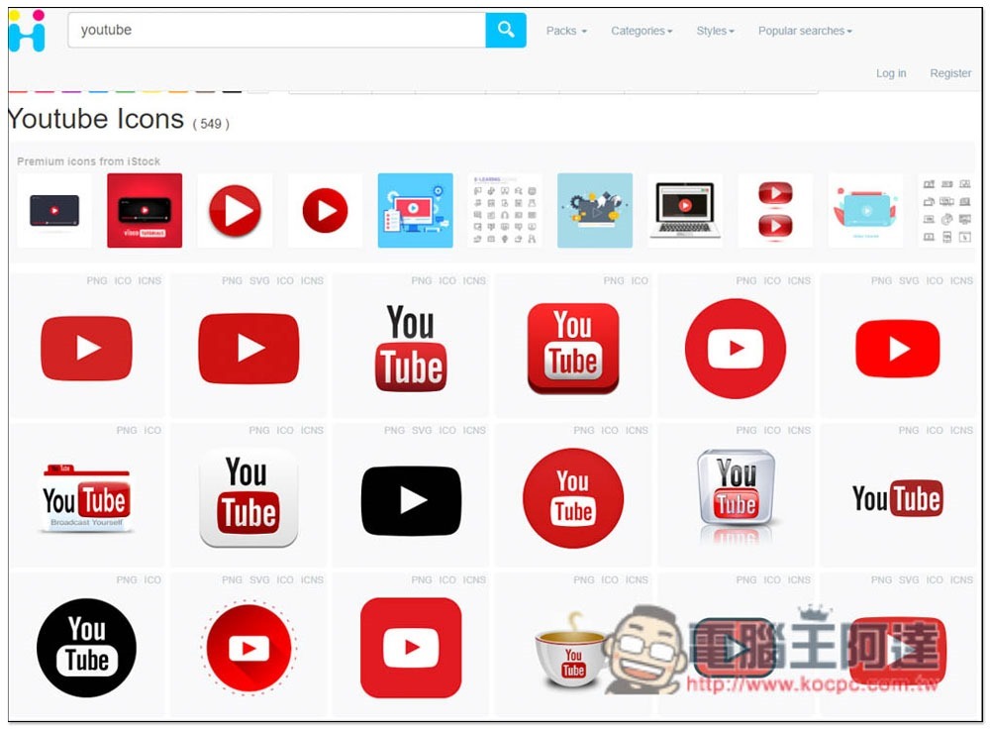Screen dimensions: 990x730
Task: Select the red circle icon with dotted border
Action: [x=248, y=648]
